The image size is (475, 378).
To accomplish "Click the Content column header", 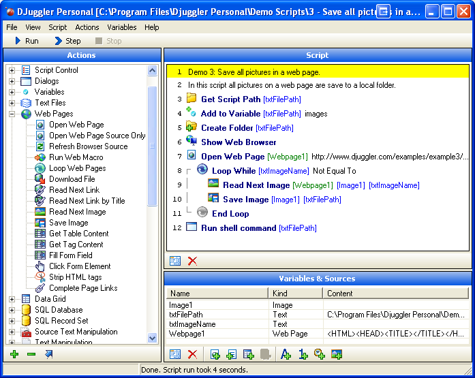I will [x=396, y=294].
